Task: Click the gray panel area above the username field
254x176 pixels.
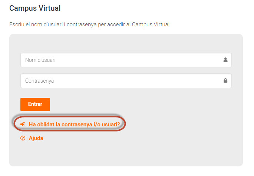Action: [126, 43]
